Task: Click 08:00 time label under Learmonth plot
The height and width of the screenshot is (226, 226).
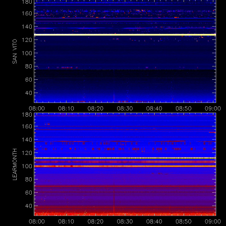Action: (37, 221)
